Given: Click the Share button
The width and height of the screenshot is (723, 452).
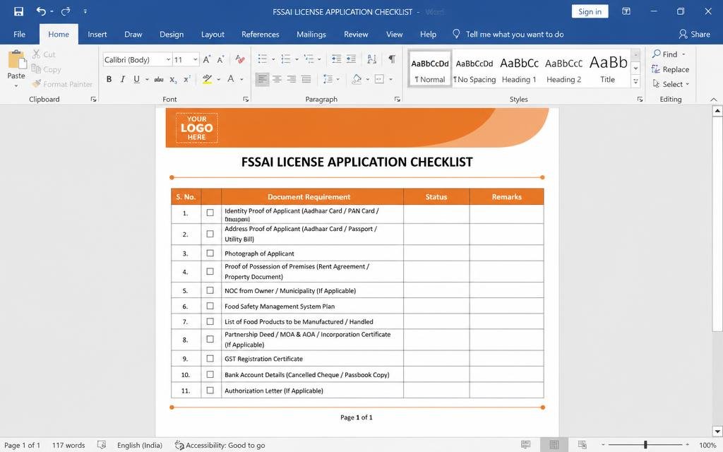Looking at the screenshot, I should (x=695, y=34).
